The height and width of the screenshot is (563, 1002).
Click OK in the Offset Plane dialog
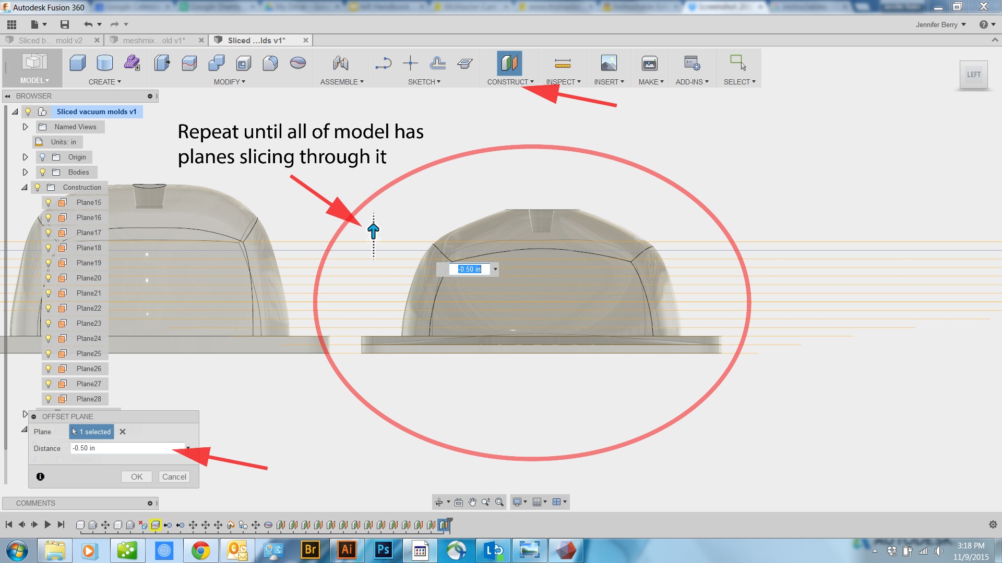(136, 476)
